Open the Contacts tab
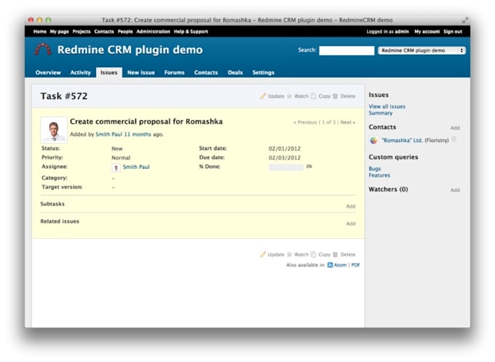495x362 pixels. pyautogui.click(x=206, y=73)
